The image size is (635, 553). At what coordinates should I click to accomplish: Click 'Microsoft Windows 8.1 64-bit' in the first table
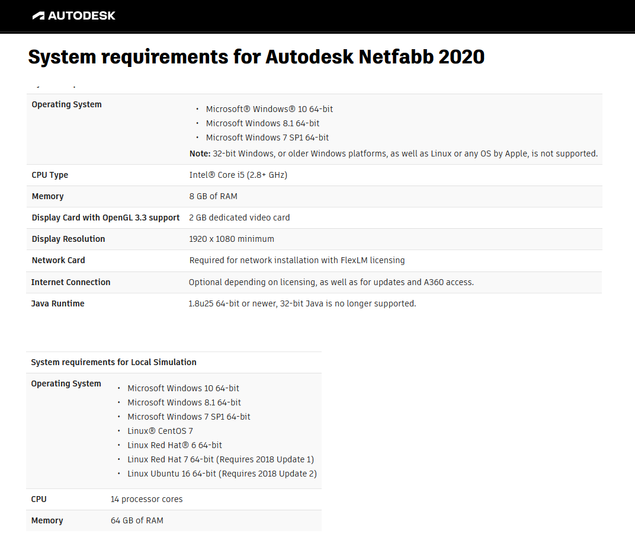262,123
